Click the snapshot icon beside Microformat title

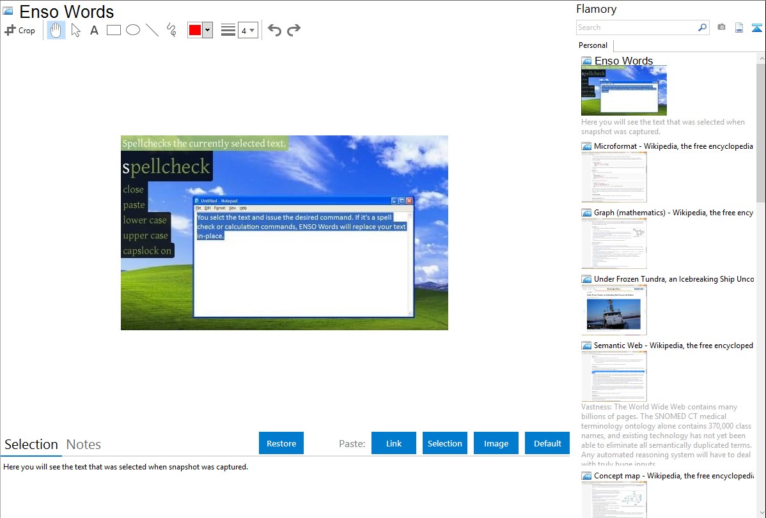586,146
